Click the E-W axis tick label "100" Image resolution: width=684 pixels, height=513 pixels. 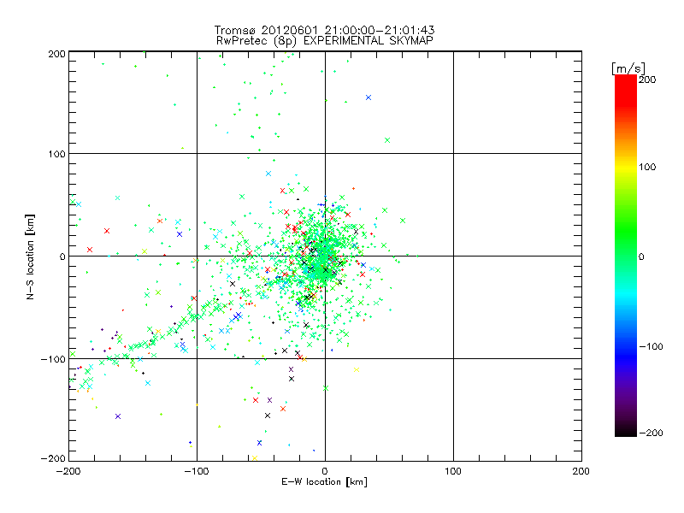[453, 471]
